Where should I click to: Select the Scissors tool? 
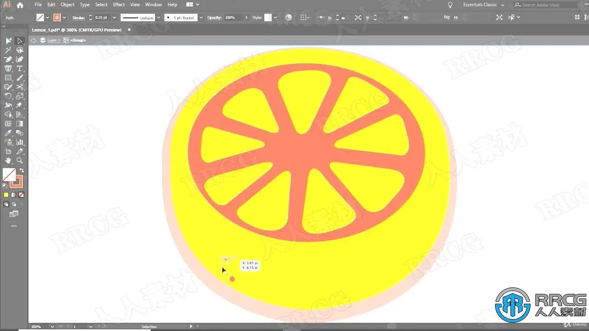pyautogui.click(x=19, y=87)
